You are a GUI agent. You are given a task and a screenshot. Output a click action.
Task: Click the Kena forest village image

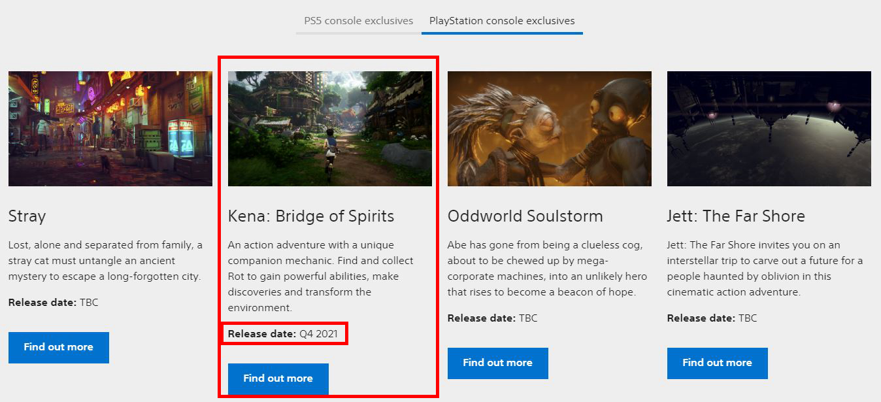[x=330, y=129]
